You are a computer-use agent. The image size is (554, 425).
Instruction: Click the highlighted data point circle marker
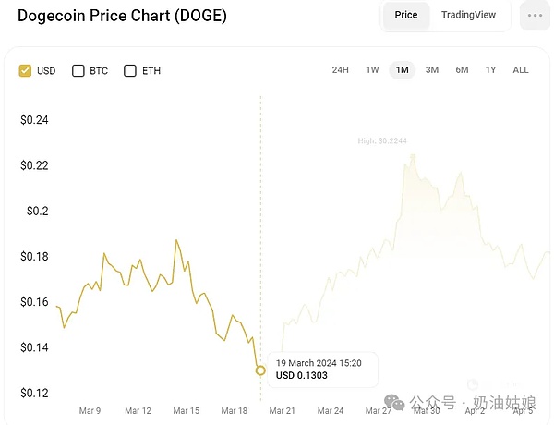pos(260,370)
